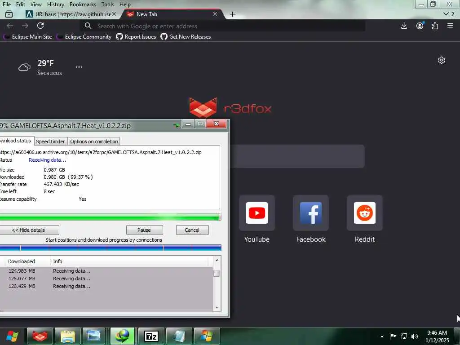The height and width of the screenshot is (345, 460).
Task: Expand the list all tabs chevron
Action: pyautogui.click(x=446, y=14)
